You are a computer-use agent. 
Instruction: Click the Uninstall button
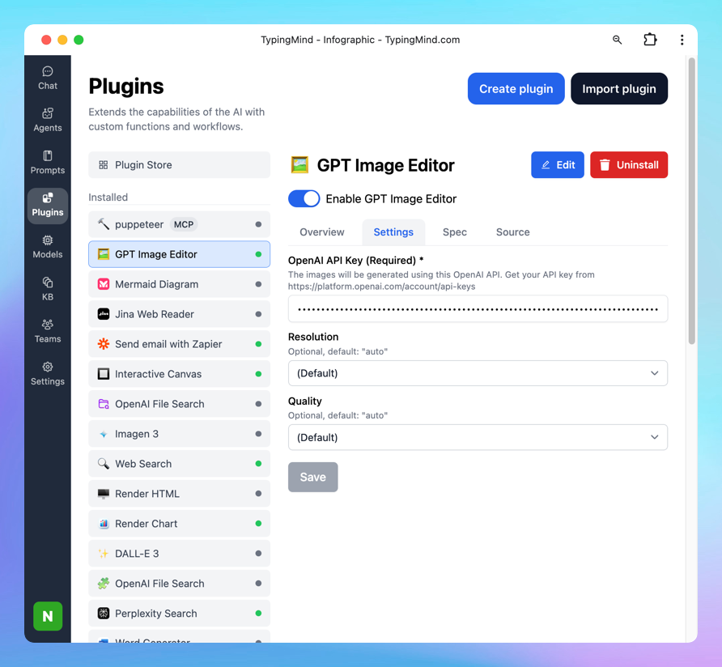(x=629, y=165)
